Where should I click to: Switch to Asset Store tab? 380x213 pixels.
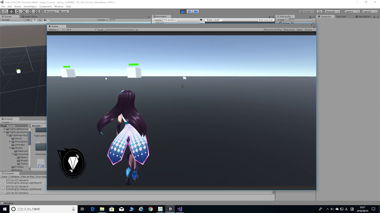[x=30, y=17]
